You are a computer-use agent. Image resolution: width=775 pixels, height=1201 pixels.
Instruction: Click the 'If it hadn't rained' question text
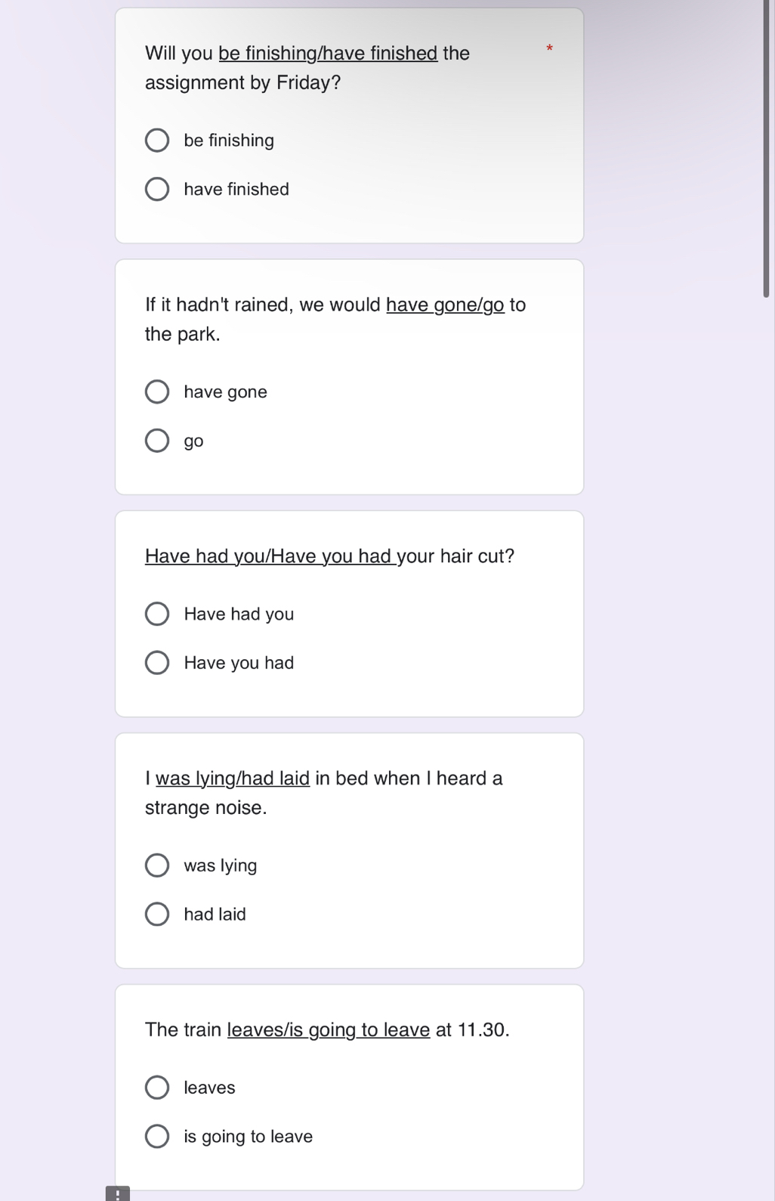coord(335,319)
